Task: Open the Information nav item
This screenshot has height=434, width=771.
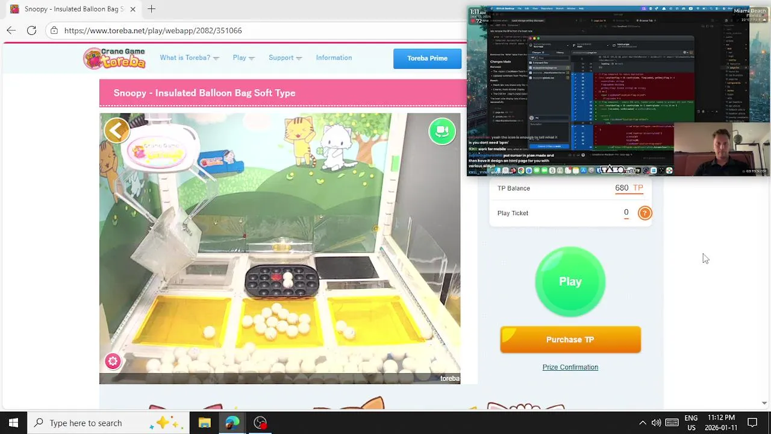Action: pos(334,58)
